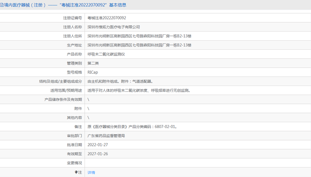
Task: Click the 生产地址 row label
Action: pyautogui.click(x=74, y=45)
